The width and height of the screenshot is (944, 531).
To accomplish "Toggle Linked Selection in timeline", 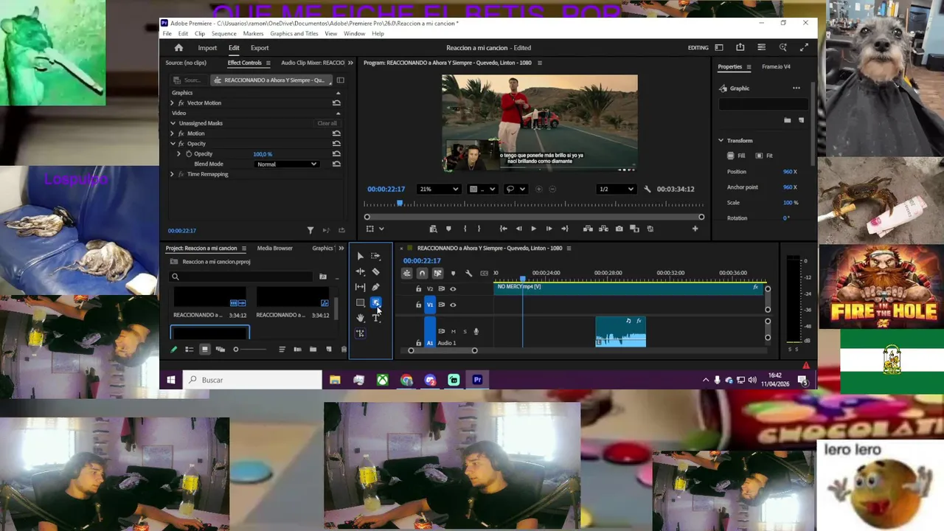I will coord(437,273).
